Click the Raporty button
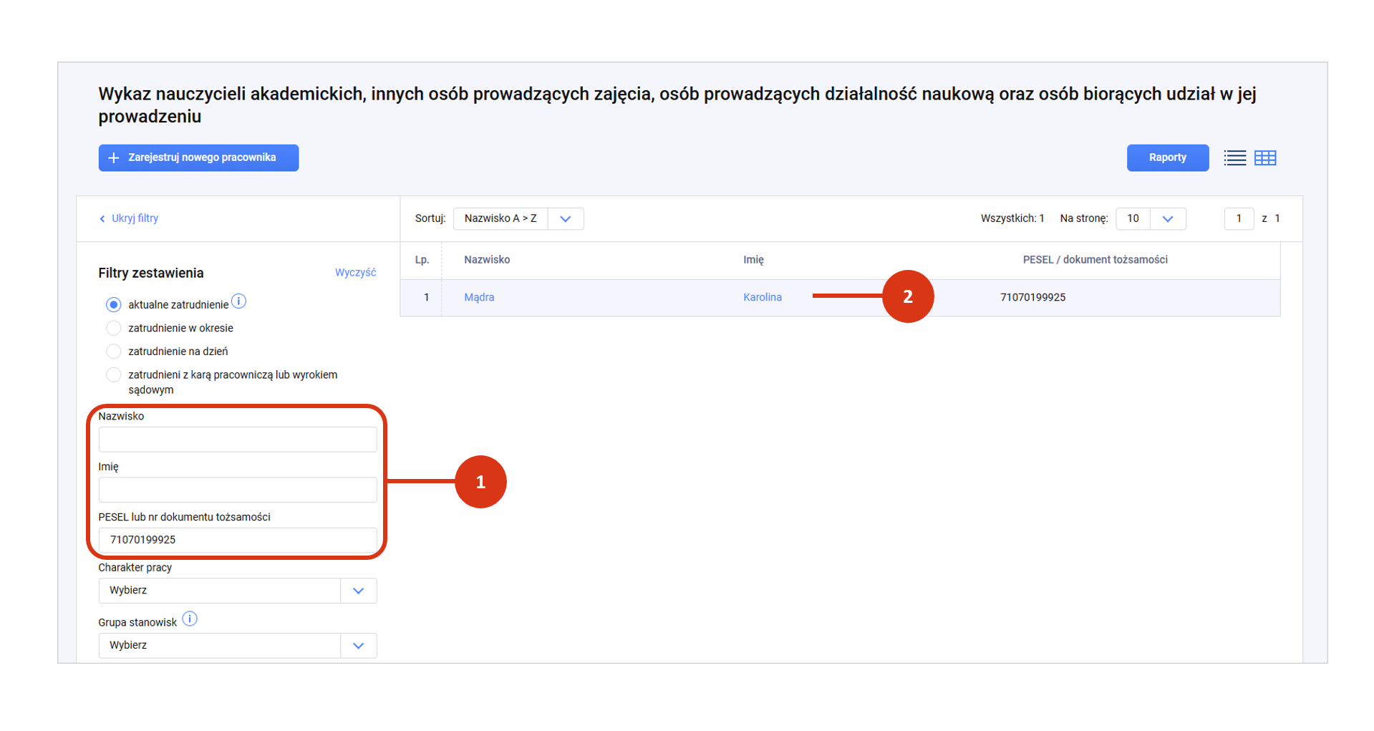Screen dimensions: 1374x731 [1167, 158]
